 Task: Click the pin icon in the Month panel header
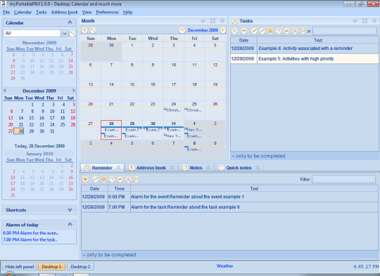(203, 21)
